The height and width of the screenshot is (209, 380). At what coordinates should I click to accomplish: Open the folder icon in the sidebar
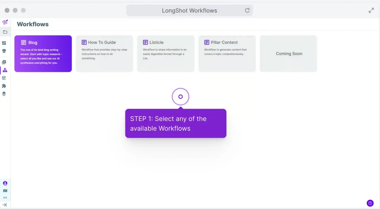click(x=5, y=32)
